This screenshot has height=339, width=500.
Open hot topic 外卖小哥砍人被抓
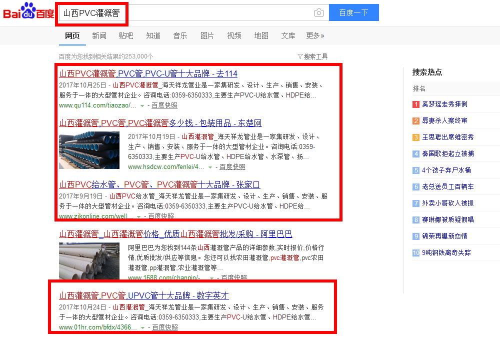coord(447,203)
